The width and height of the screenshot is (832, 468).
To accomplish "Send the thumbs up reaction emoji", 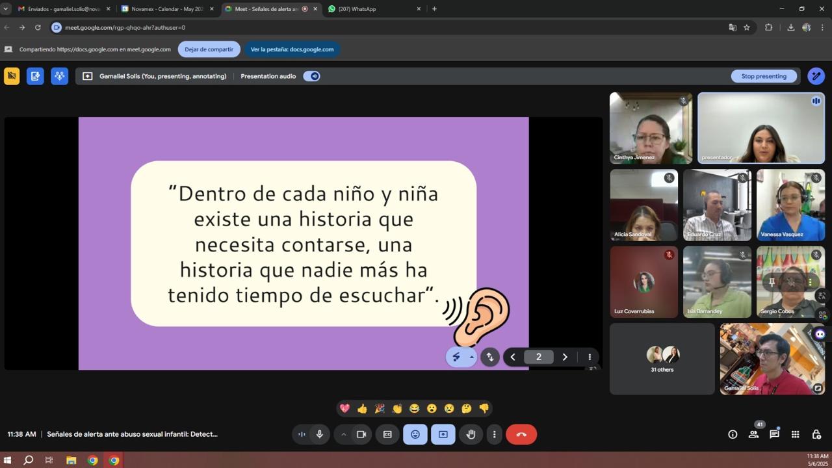I will (362, 408).
